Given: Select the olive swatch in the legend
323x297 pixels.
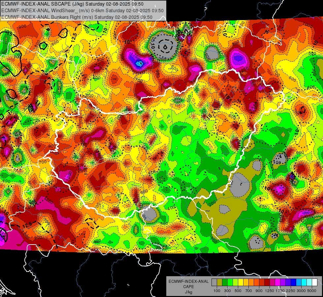Looking at the screenshot, I should click(x=220, y=282).
